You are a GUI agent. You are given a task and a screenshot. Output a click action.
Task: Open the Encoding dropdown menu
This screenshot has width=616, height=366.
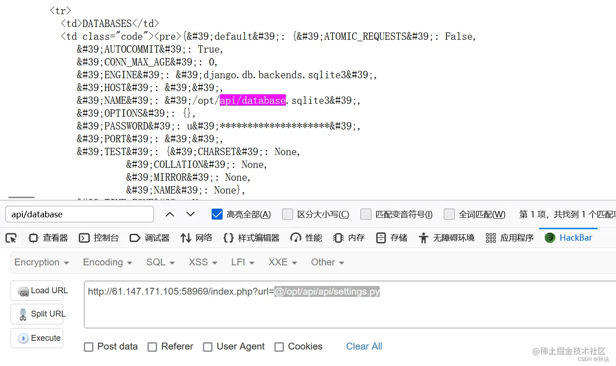[x=107, y=262]
